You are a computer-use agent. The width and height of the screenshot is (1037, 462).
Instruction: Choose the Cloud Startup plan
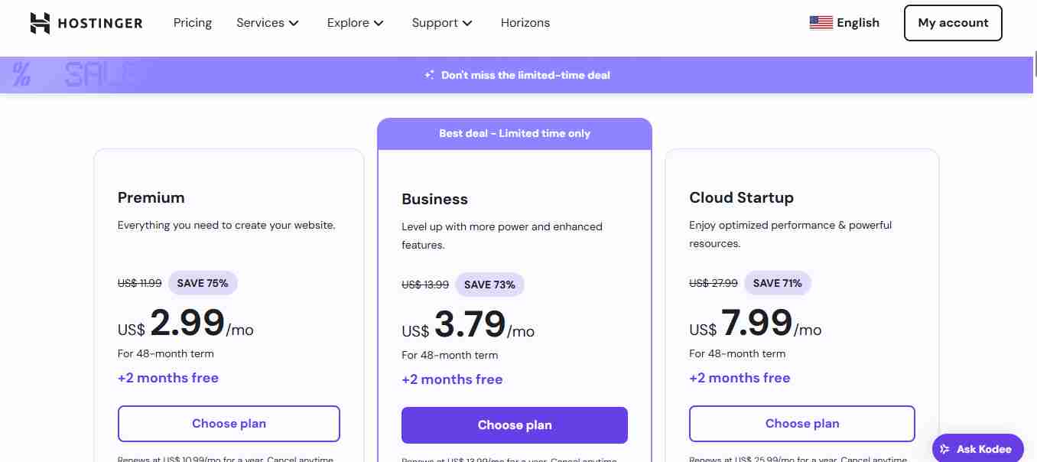click(802, 424)
